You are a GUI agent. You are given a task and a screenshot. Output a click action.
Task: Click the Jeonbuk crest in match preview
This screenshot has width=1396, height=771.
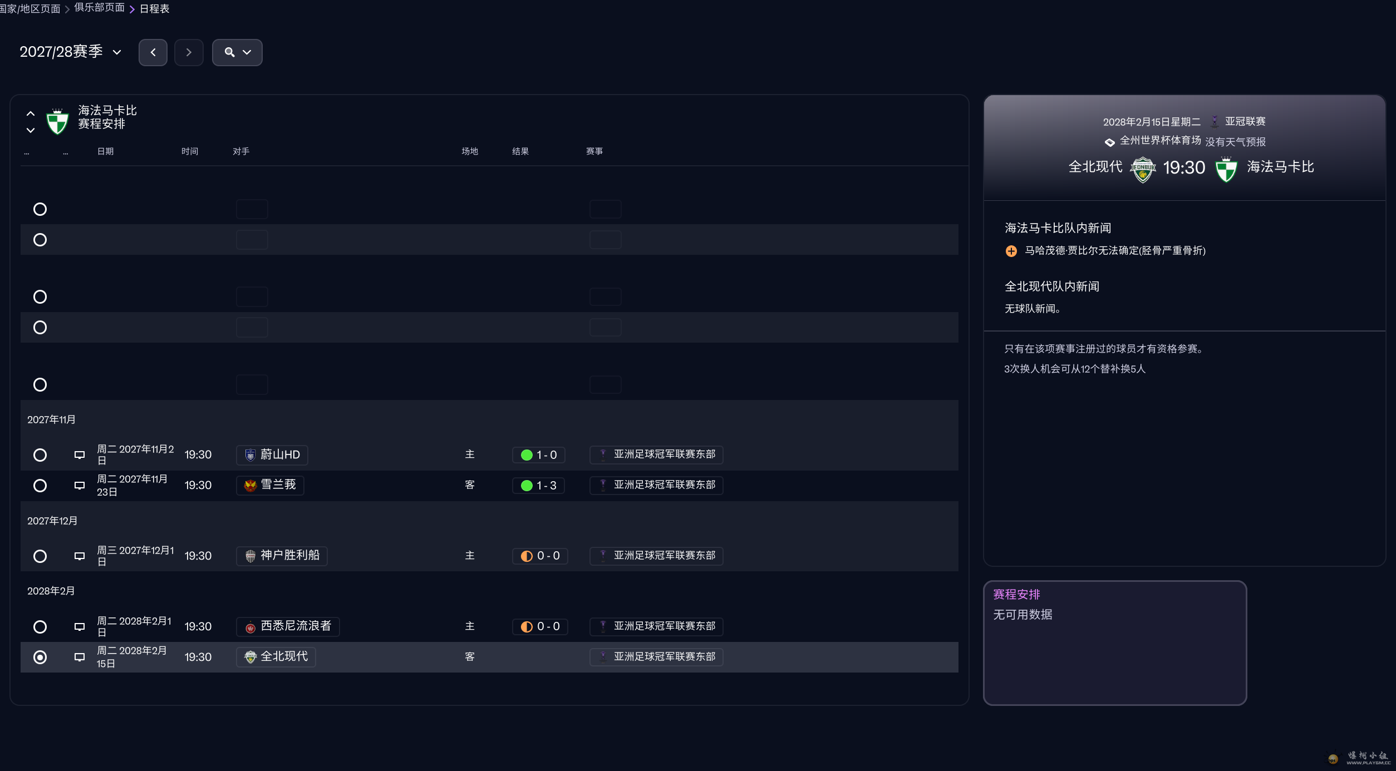tap(1143, 169)
